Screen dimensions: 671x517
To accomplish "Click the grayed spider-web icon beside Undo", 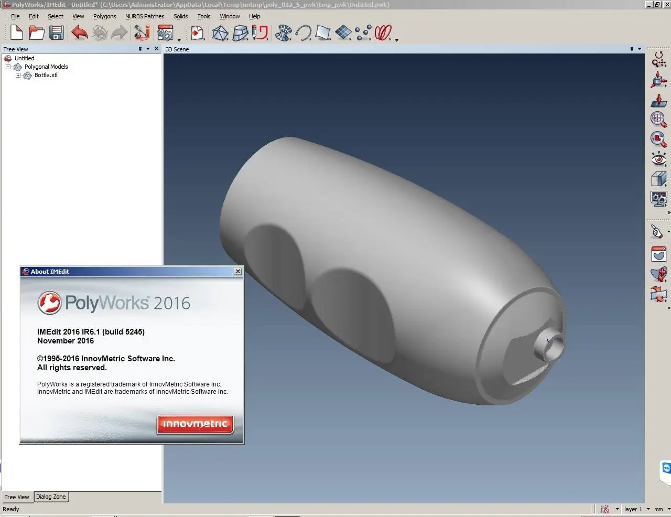I will 100,33.
